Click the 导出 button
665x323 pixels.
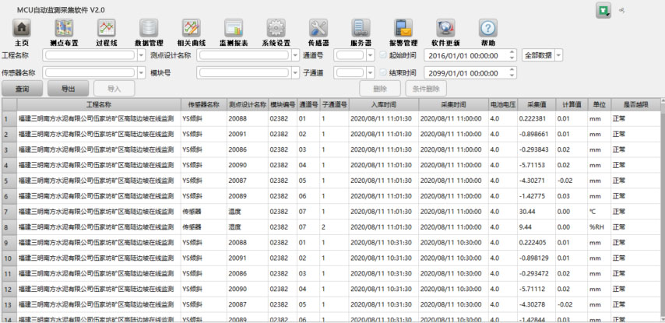pos(69,89)
